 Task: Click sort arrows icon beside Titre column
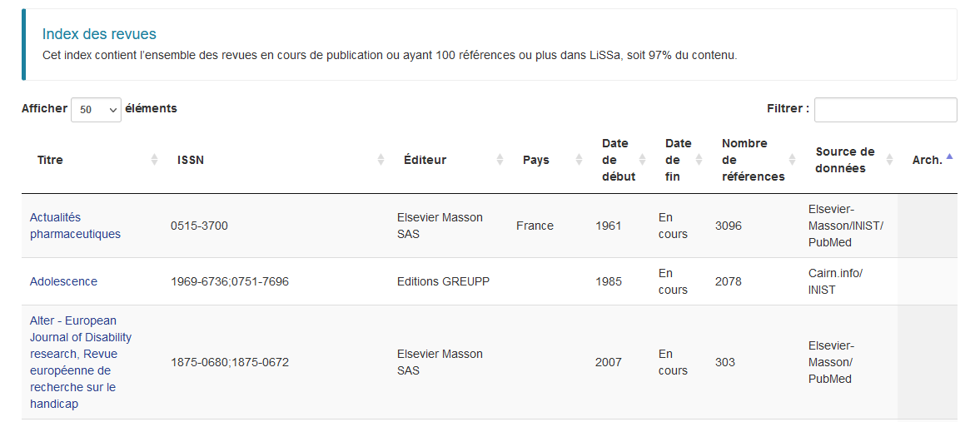[x=154, y=160]
